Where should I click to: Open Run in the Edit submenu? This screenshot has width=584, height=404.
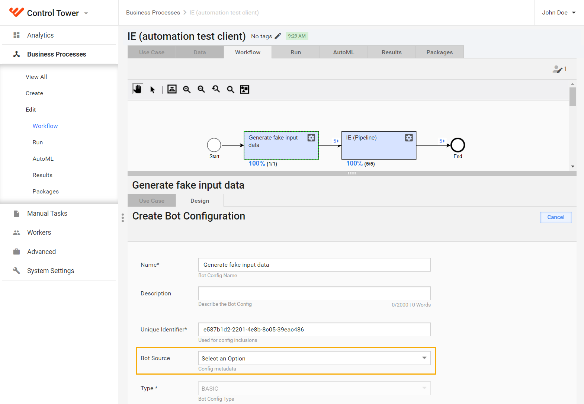point(38,142)
